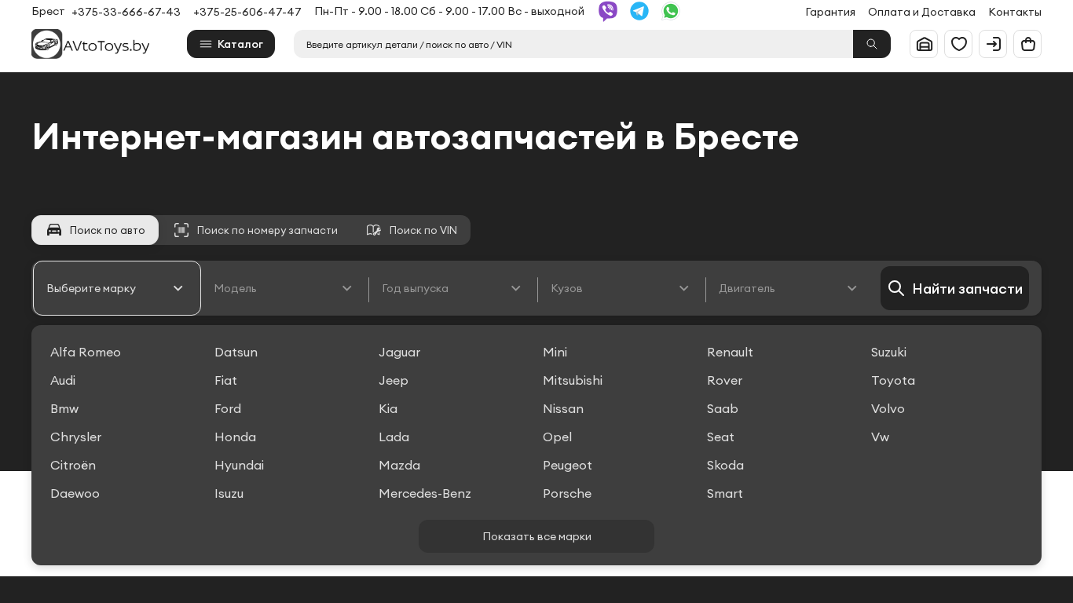Viewport: 1073px width, 603px height.
Task: Call phone number +375-33-666-67-43
Action: point(126,12)
